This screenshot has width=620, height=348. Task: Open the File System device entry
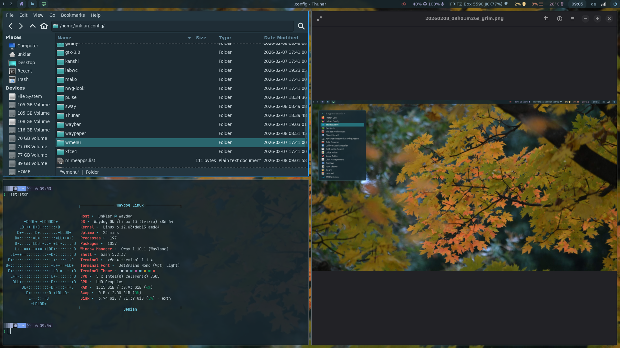click(29, 96)
